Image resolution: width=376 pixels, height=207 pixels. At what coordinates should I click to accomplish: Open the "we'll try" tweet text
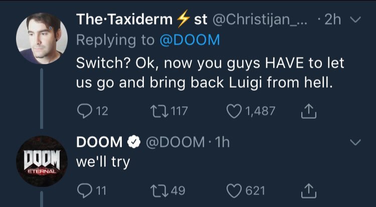(103, 162)
